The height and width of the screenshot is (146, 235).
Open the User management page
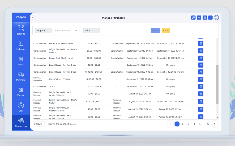(x=21, y=107)
